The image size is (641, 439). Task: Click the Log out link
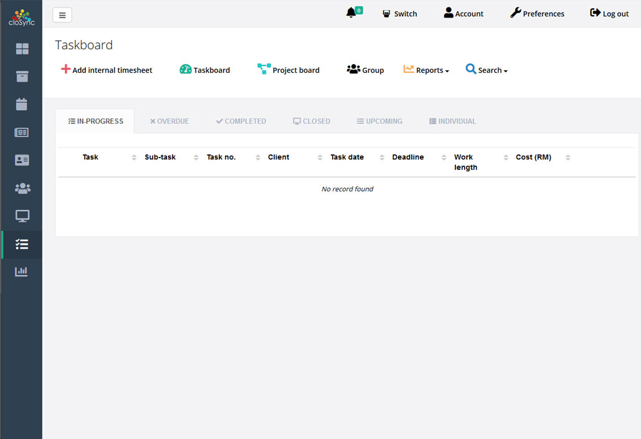[609, 14]
